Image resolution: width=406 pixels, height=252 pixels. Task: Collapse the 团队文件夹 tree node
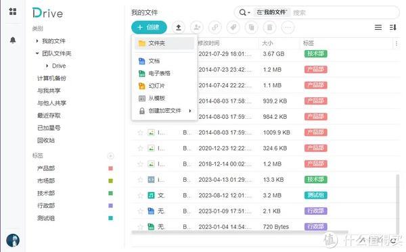[37, 53]
